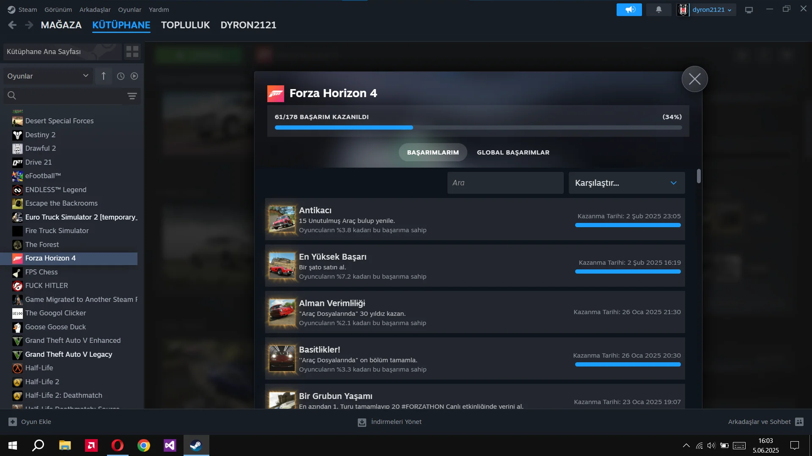Toggle sort direction arrow in library
812x456 pixels.
click(x=104, y=76)
